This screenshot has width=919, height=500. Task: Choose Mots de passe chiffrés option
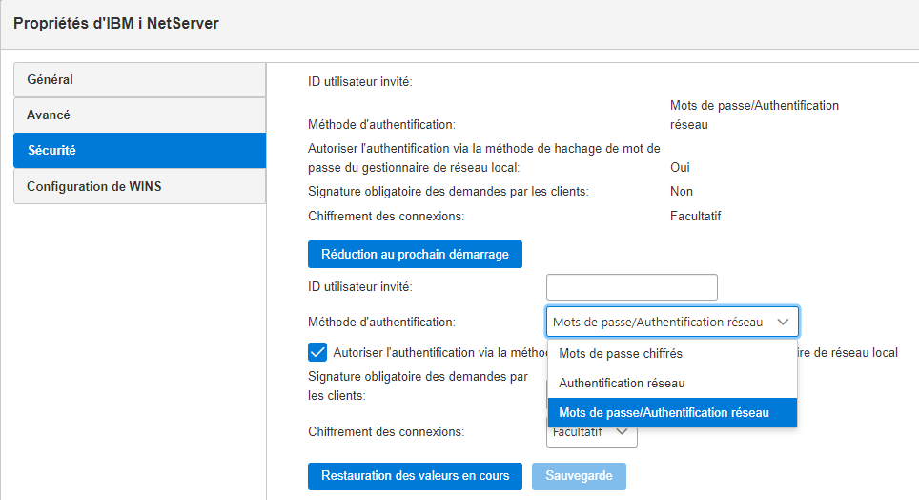pos(672,353)
